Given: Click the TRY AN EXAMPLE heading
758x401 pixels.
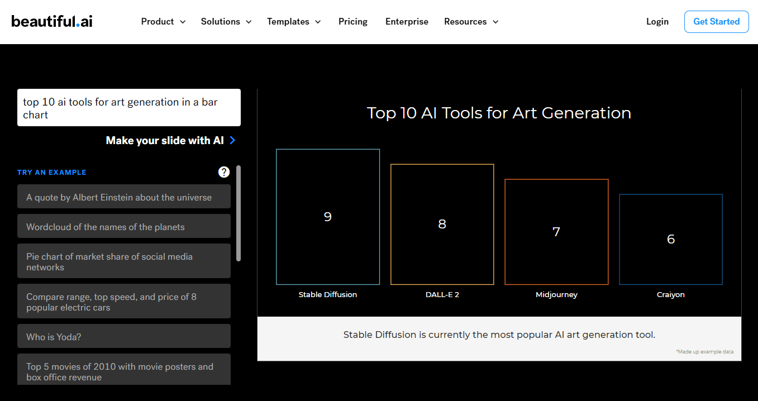Looking at the screenshot, I should click(x=52, y=173).
